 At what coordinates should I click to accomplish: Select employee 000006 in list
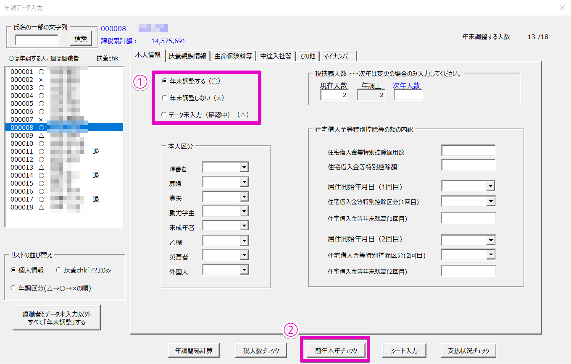[64, 112]
